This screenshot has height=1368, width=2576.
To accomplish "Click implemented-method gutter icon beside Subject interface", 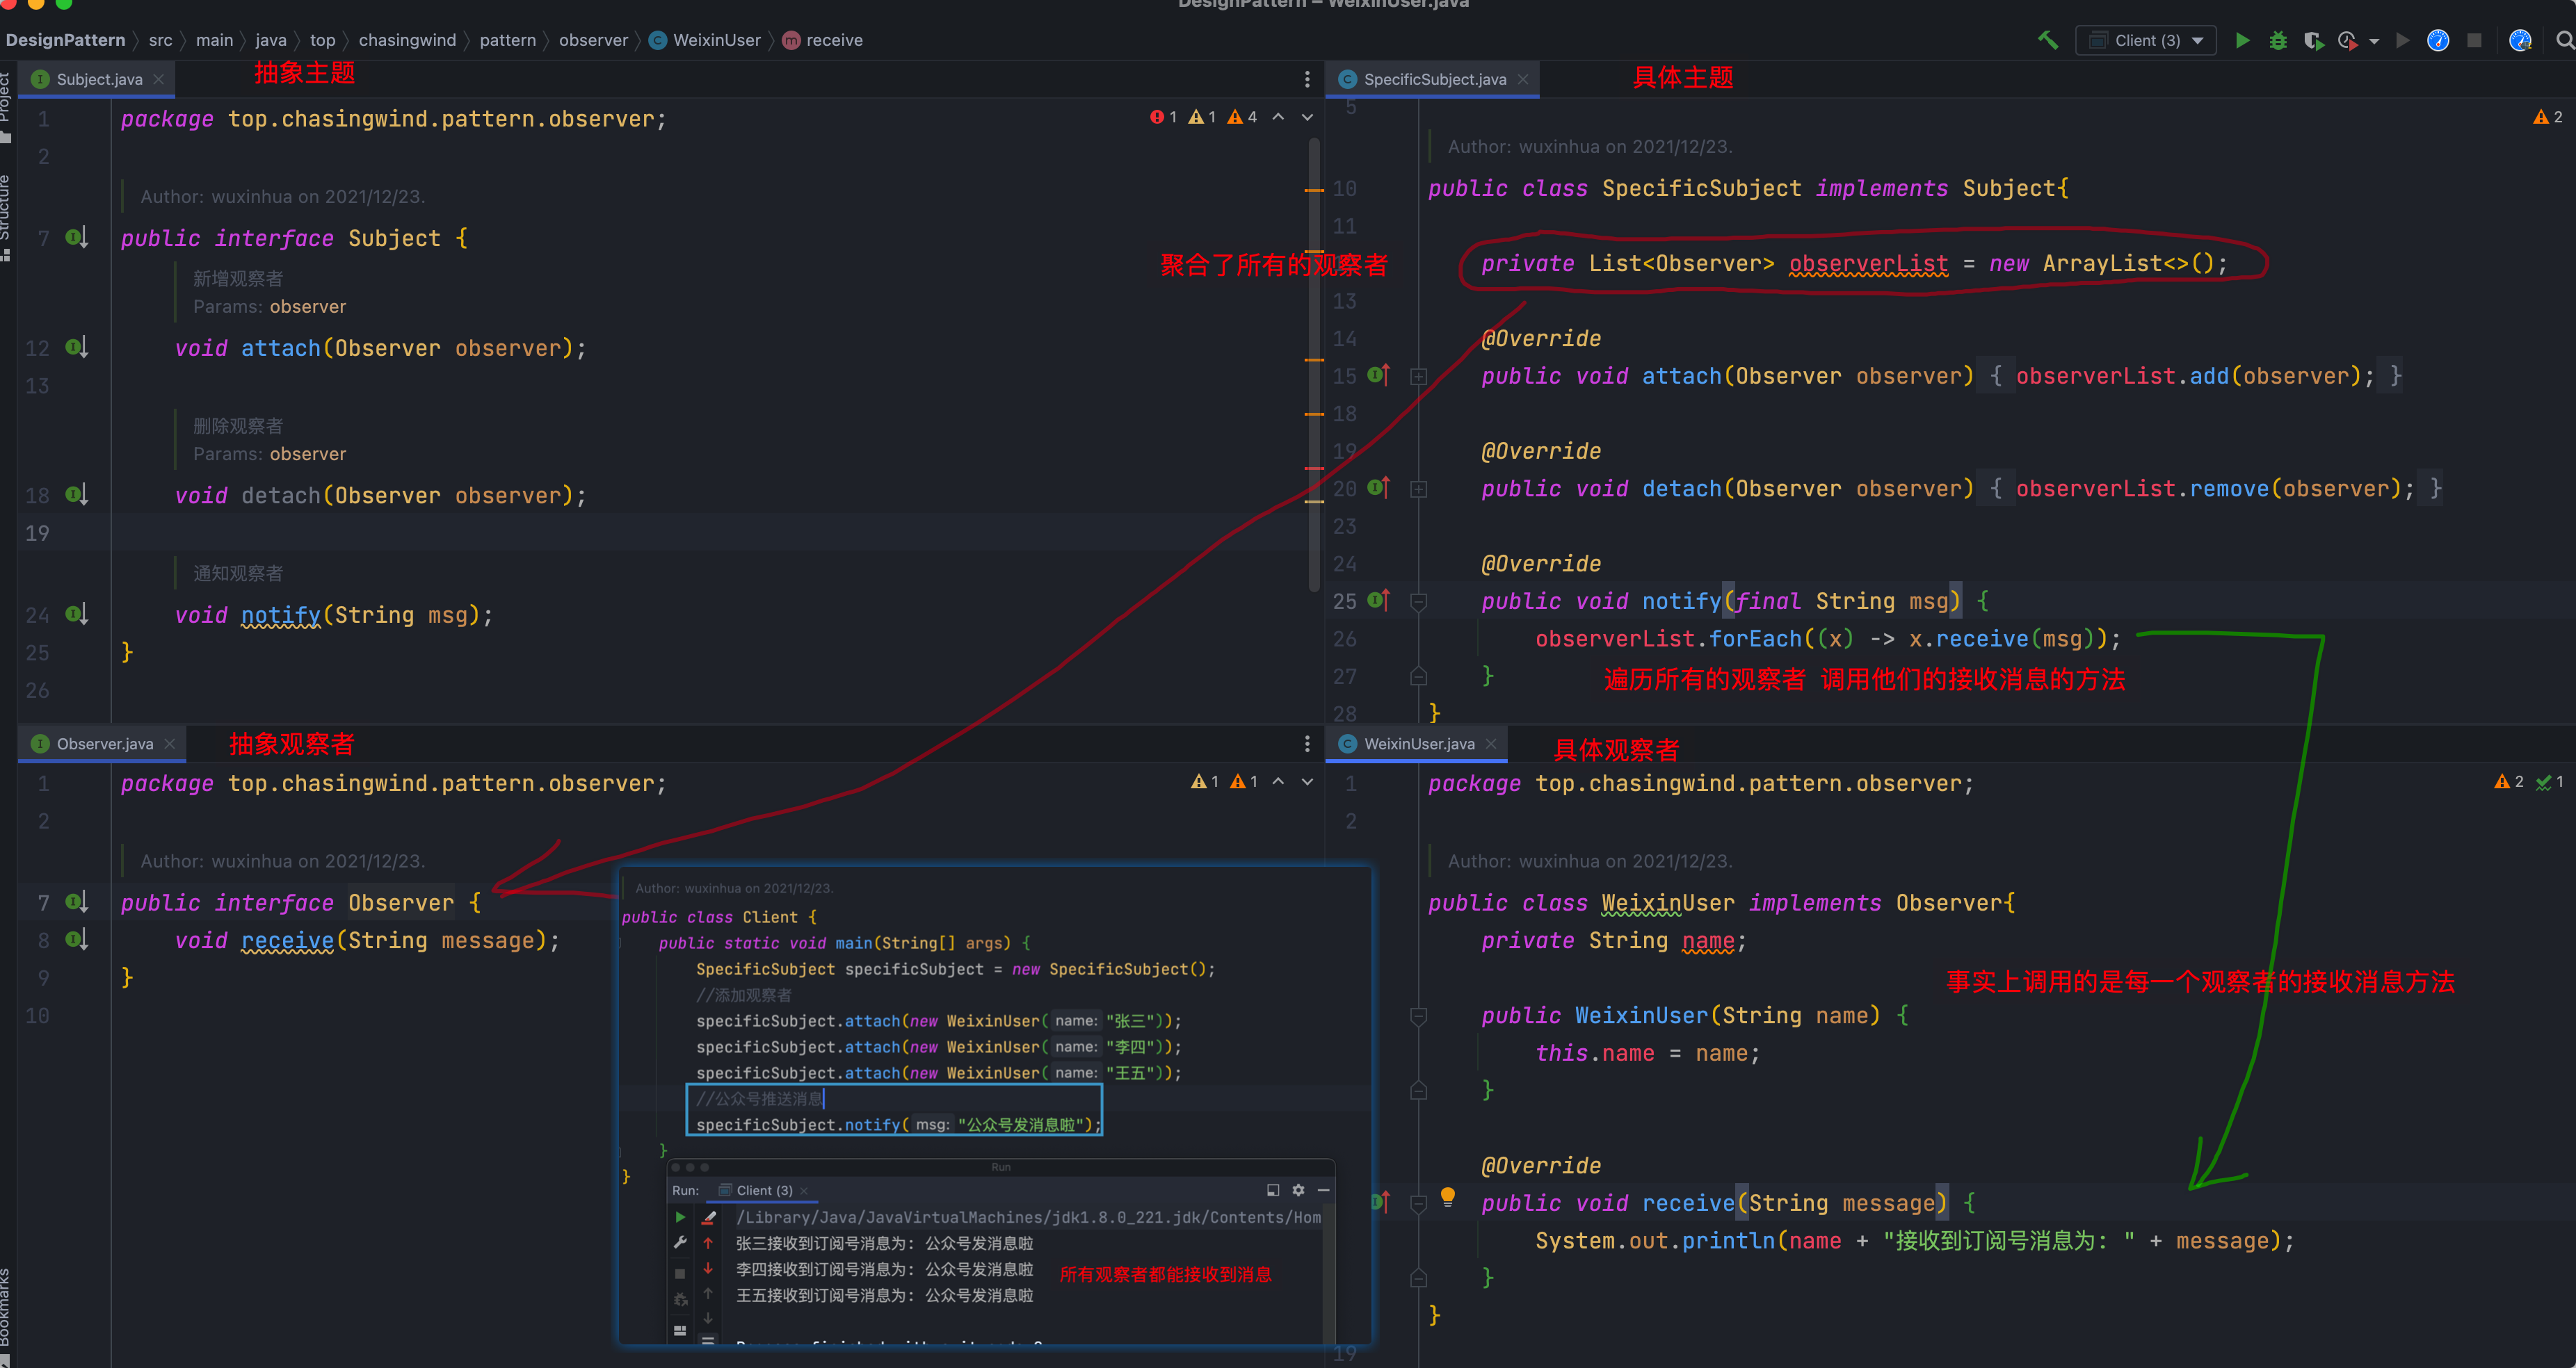I will coord(76,238).
